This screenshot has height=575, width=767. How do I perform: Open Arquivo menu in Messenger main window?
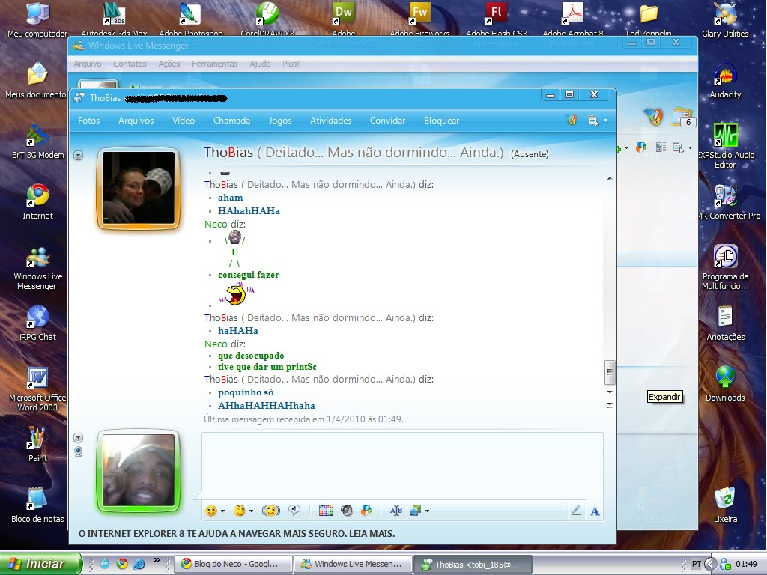tap(88, 64)
